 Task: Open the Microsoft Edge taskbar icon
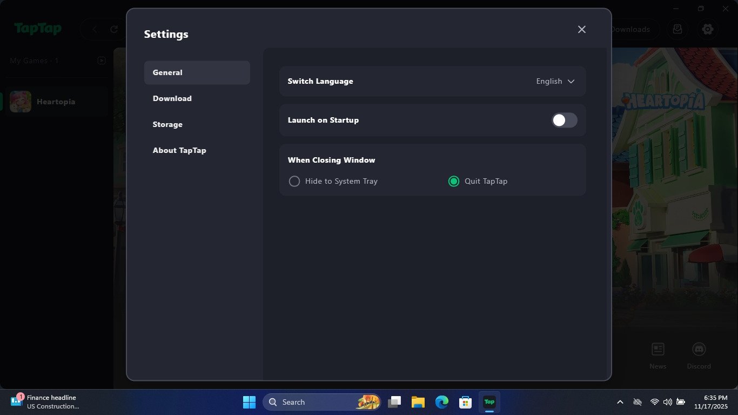click(441, 402)
